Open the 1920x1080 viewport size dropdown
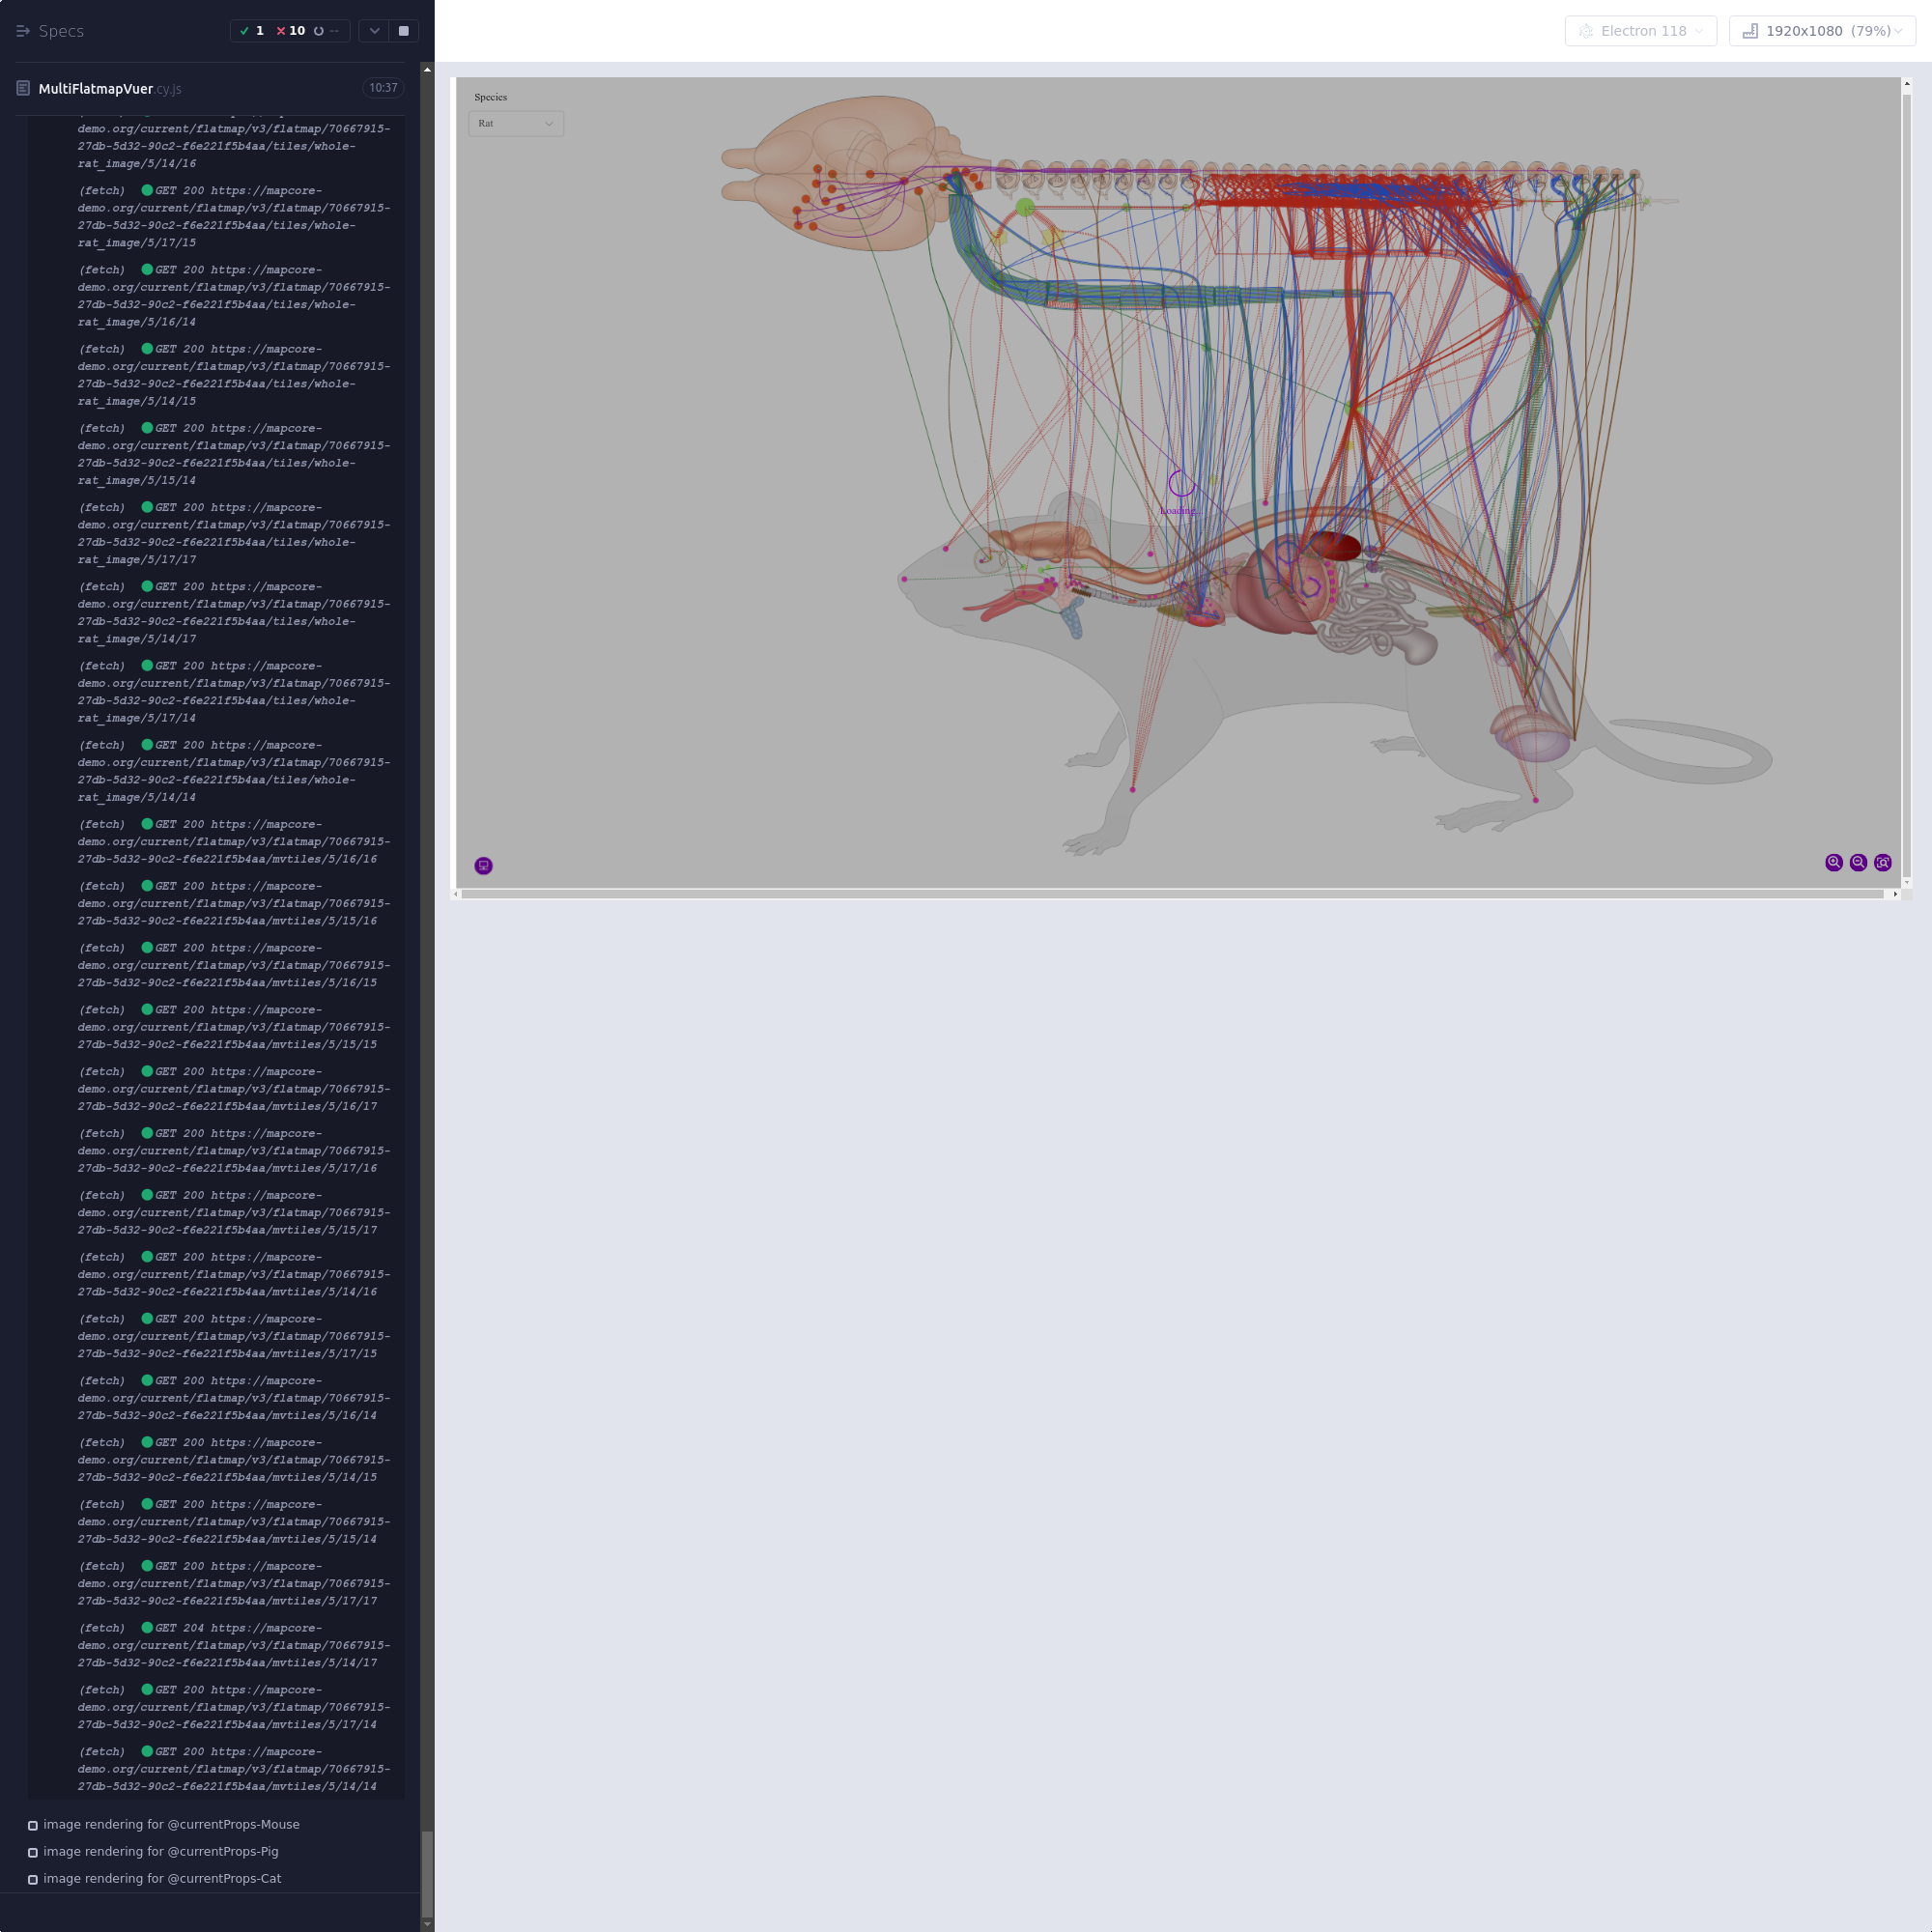 click(x=1821, y=31)
